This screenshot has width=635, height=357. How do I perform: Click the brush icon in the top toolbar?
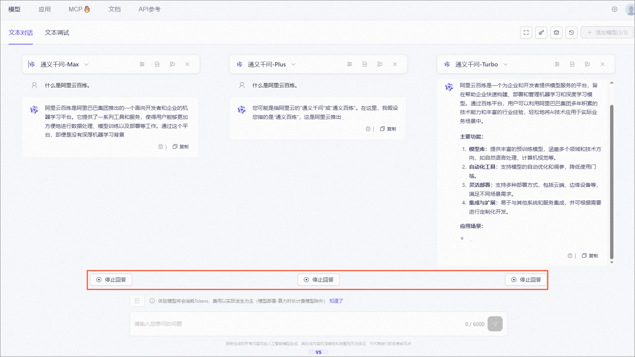(541, 32)
